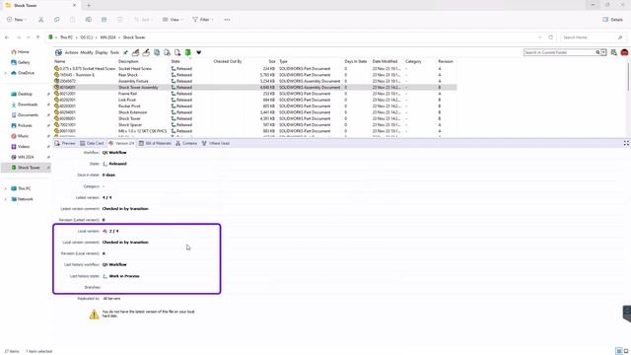The height and width of the screenshot is (355, 631).
Task: Click the Undo Check Out icon in PDM toolbar
Action: click(177, 52)
